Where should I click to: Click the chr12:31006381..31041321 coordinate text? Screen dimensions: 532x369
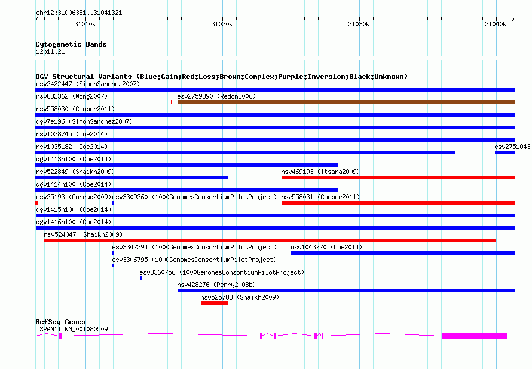(79, 13)
